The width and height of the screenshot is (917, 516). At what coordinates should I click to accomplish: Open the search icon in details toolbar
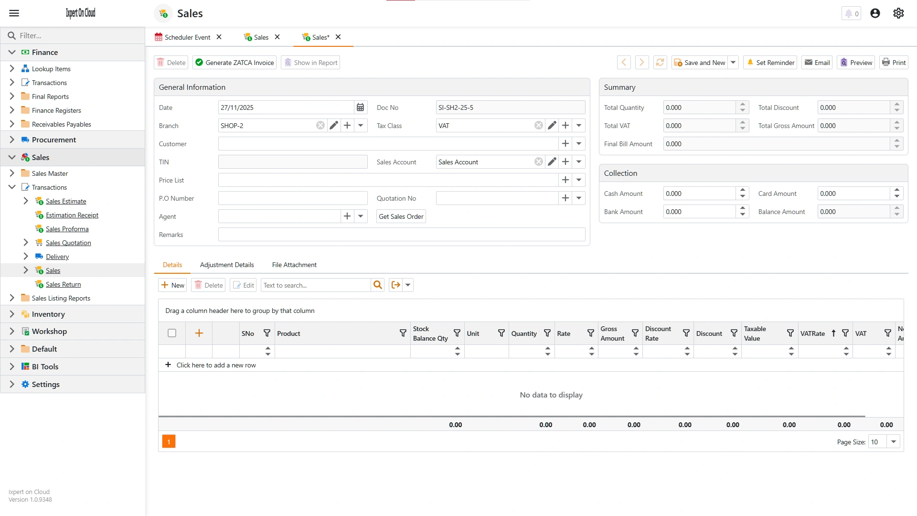click(378, 285)
